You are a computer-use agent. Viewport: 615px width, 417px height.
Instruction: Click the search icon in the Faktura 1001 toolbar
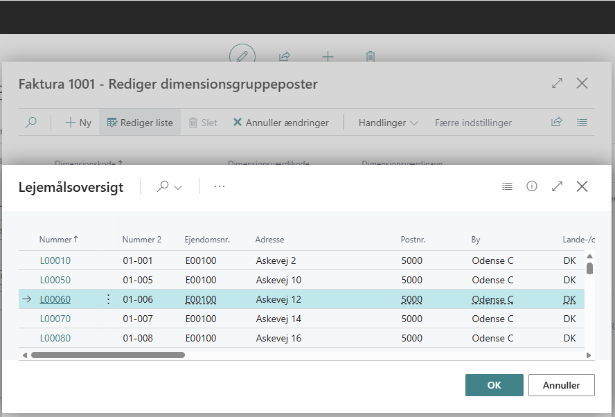coord(30,123)
